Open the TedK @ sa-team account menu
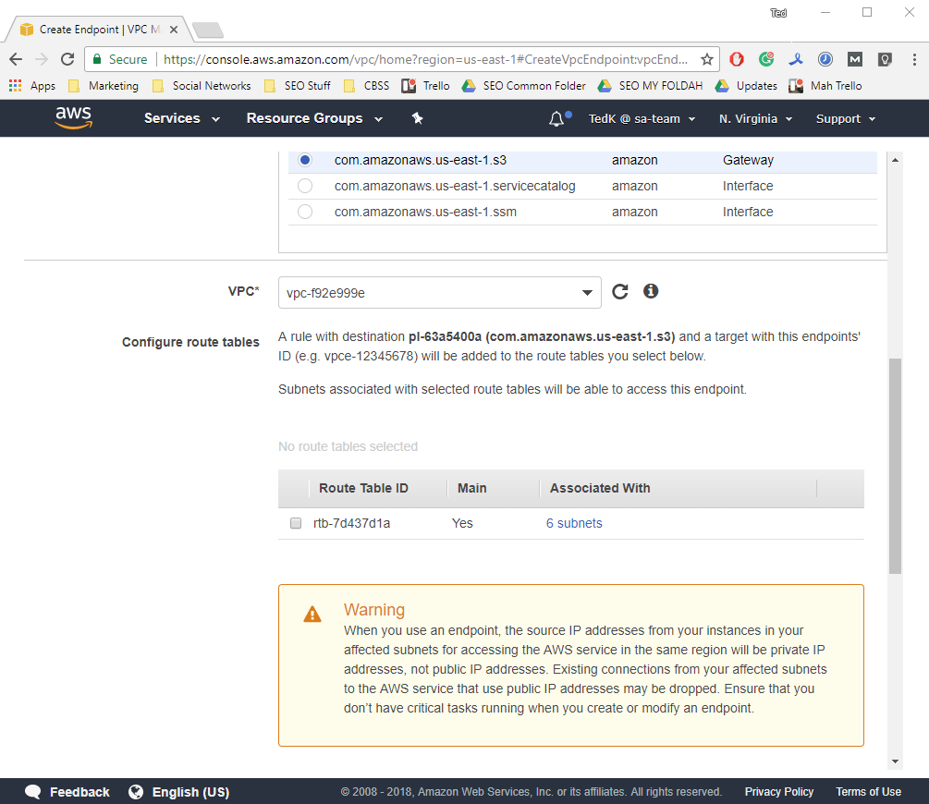This screenshot has height=804, width=929. click(642, 119)
